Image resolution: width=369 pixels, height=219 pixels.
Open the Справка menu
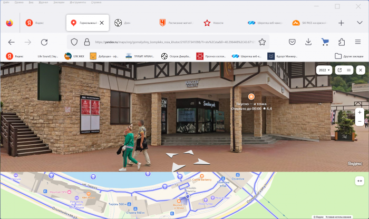(96, 2)
